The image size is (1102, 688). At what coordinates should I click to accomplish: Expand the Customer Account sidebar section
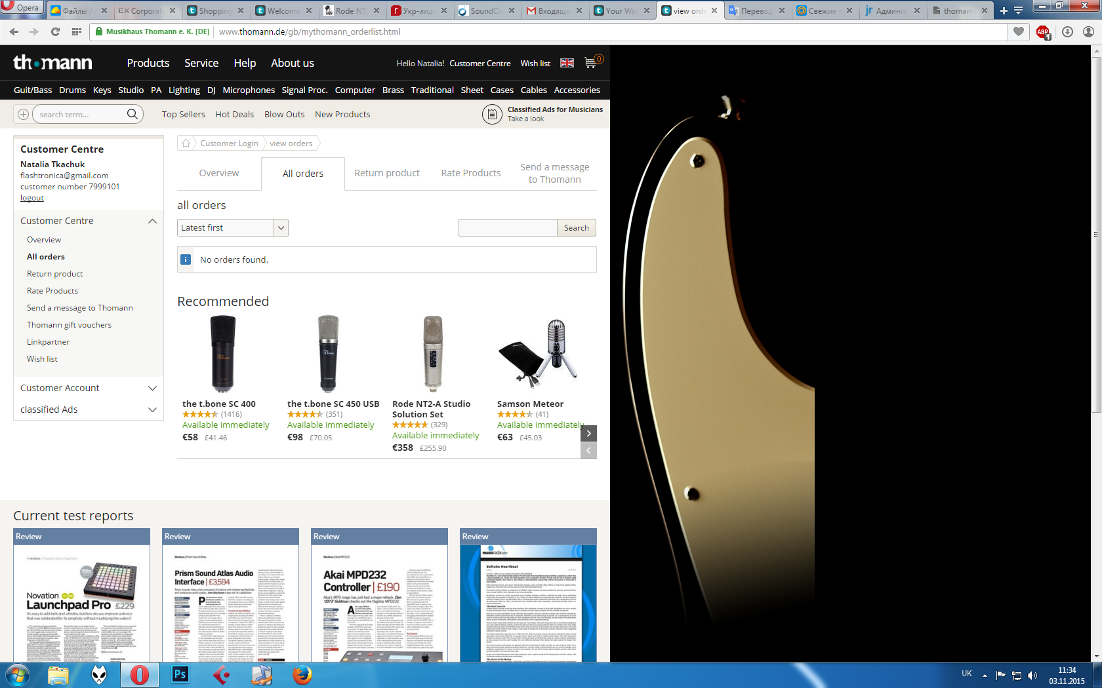click(x=152, y=388)
